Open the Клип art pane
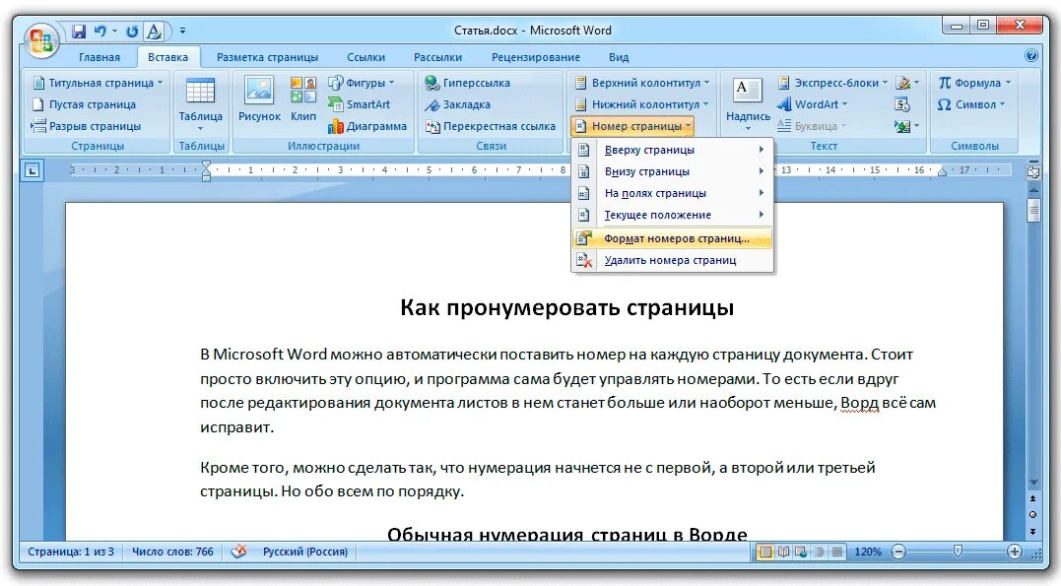The image size is (1061, 586). click(303, 99)
